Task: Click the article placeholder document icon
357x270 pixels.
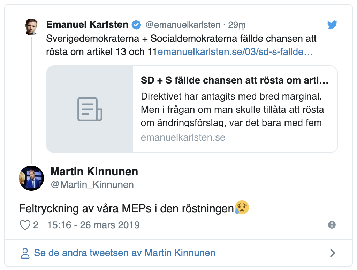Action: [x=90, y=109]
